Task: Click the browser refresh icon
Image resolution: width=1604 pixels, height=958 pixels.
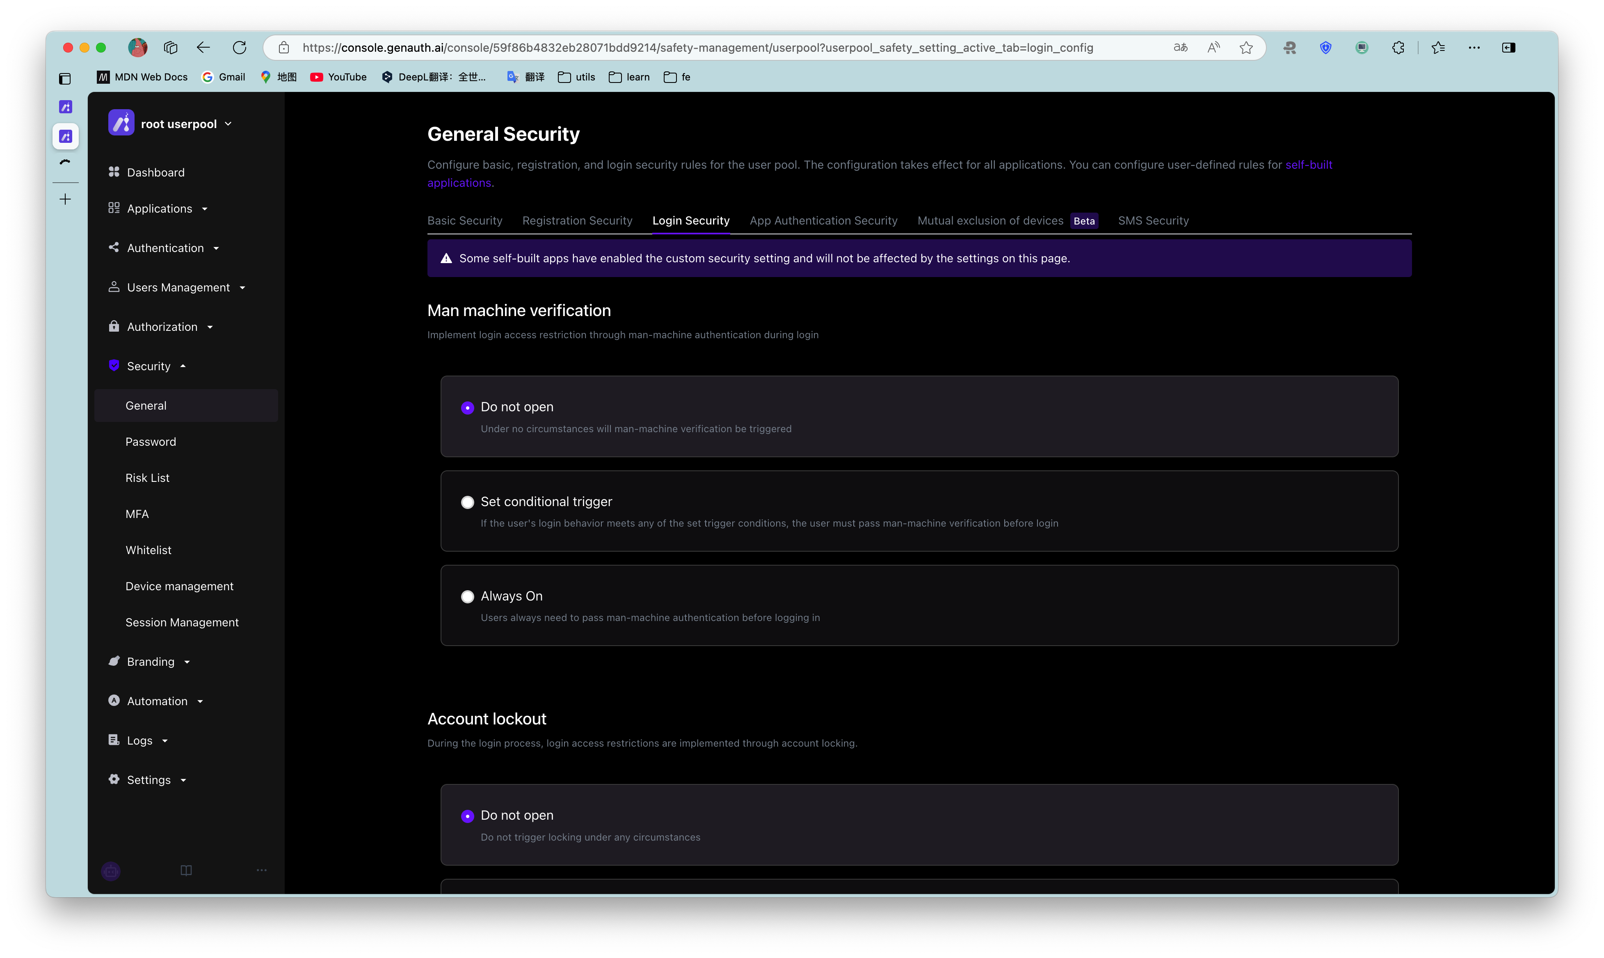Action: (x=240, y=48)
